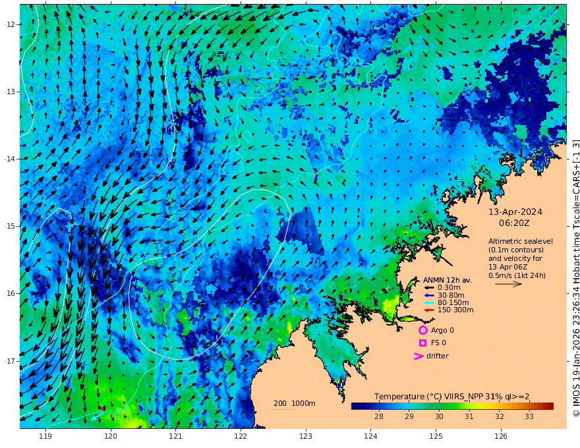
Task: Click the '28' tick on the temperature scale
Action: tap(379, 416)
